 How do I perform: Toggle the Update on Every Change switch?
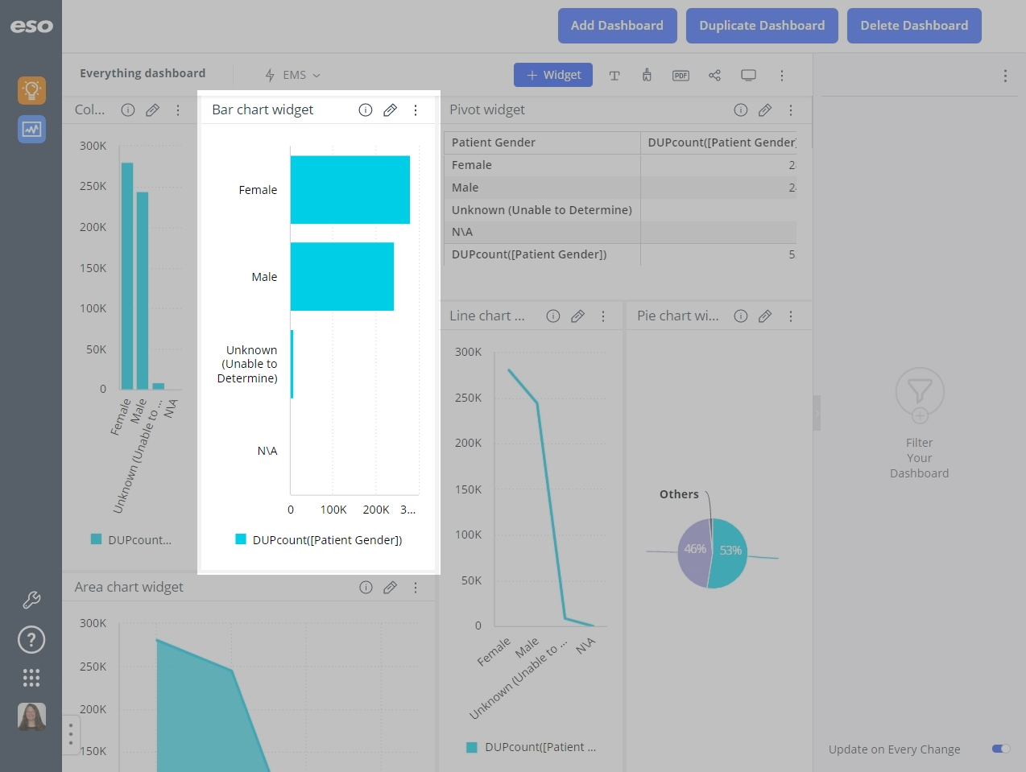coord(1001,749)
